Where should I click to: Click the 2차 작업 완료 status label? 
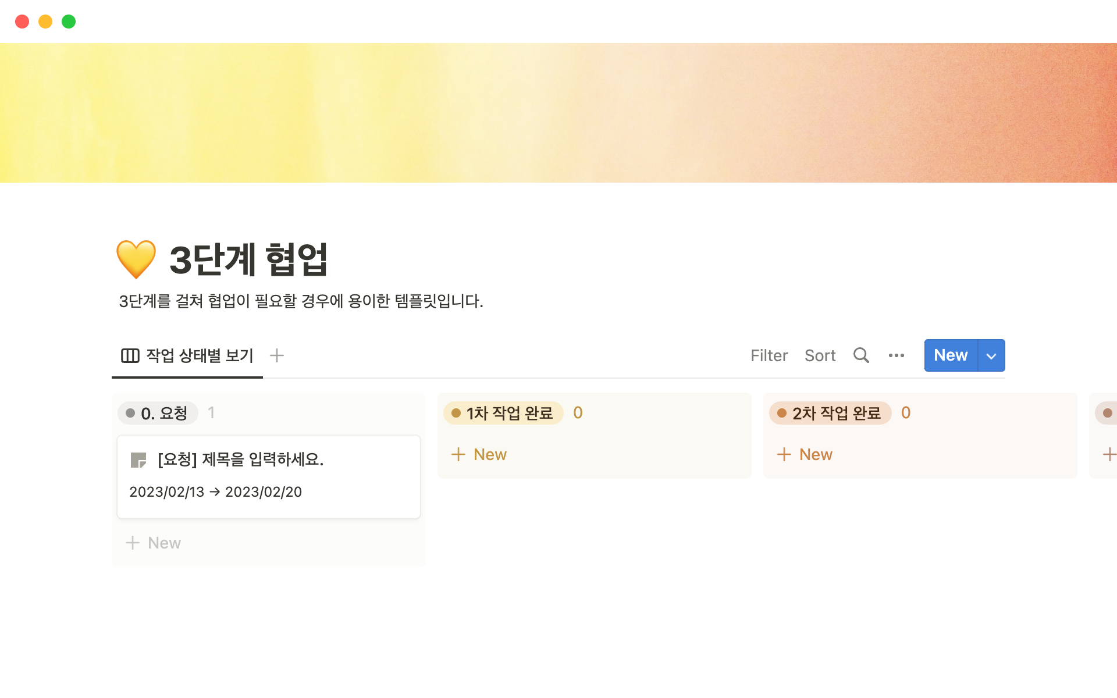830,413
